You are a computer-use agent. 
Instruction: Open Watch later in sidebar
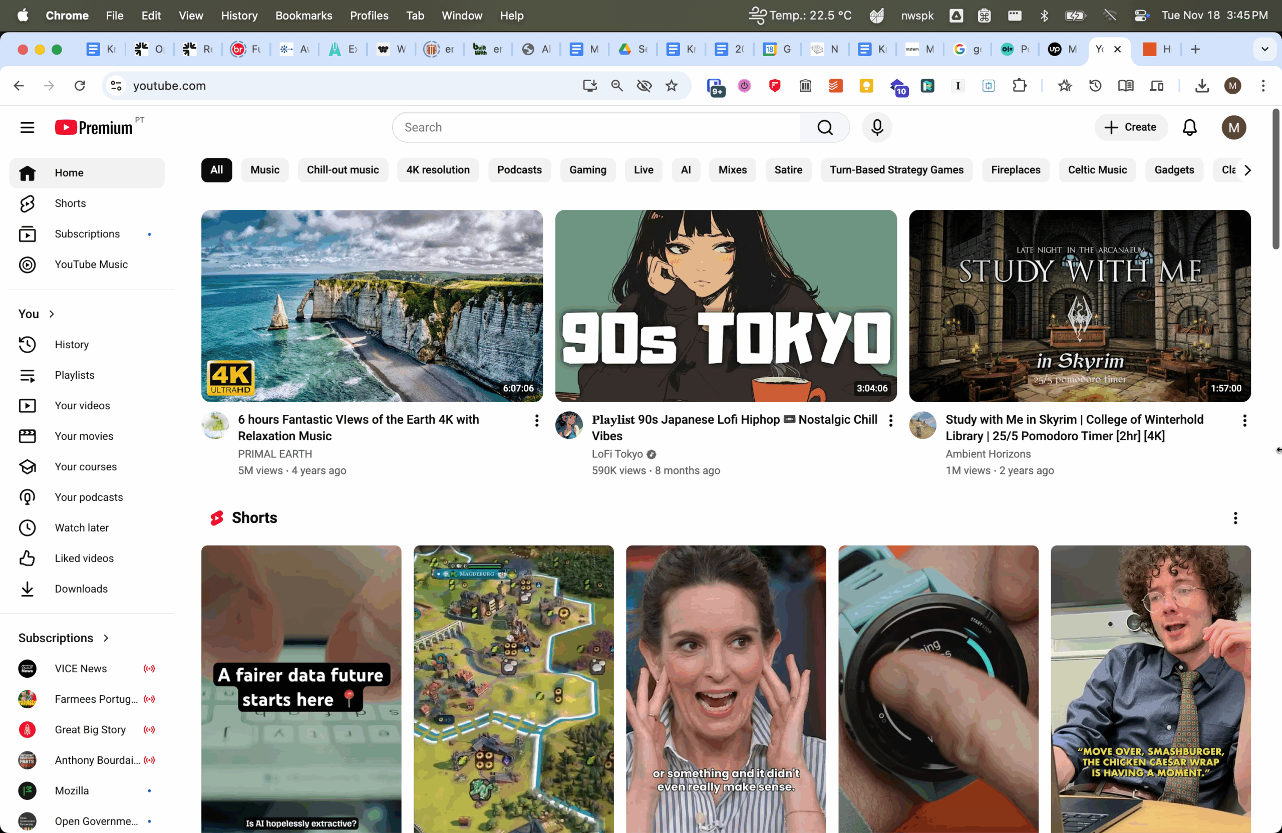click(x=81, y=527)
